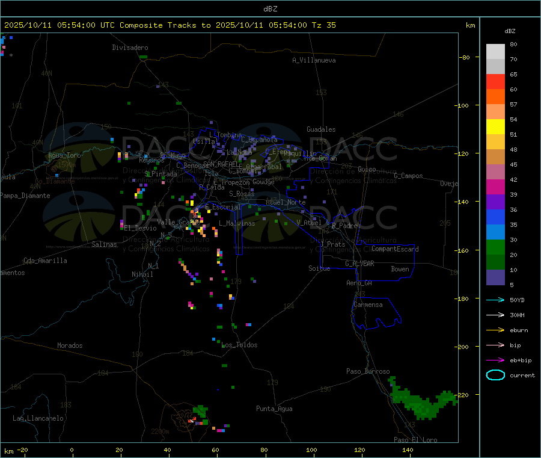Click the cyan 'current' ellipse legend icon
This screenshot has width=541, height=458.
point(495,375)
